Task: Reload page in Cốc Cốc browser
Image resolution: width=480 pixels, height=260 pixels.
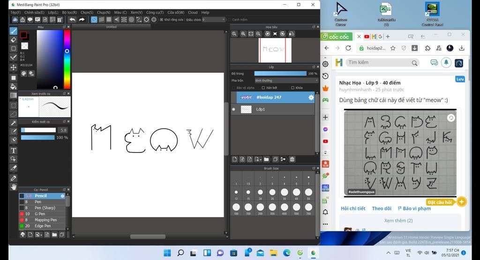Action: [x=348, y=48]
